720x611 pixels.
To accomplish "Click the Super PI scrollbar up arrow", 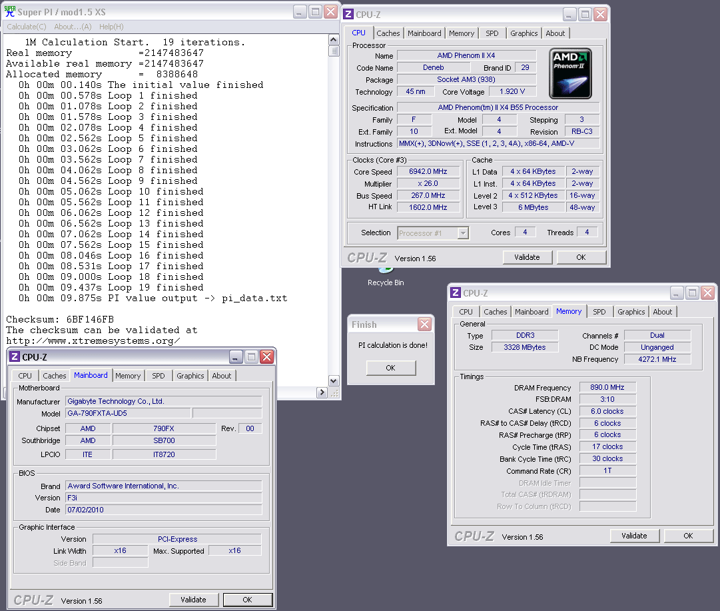I will [x=334, y=39].
